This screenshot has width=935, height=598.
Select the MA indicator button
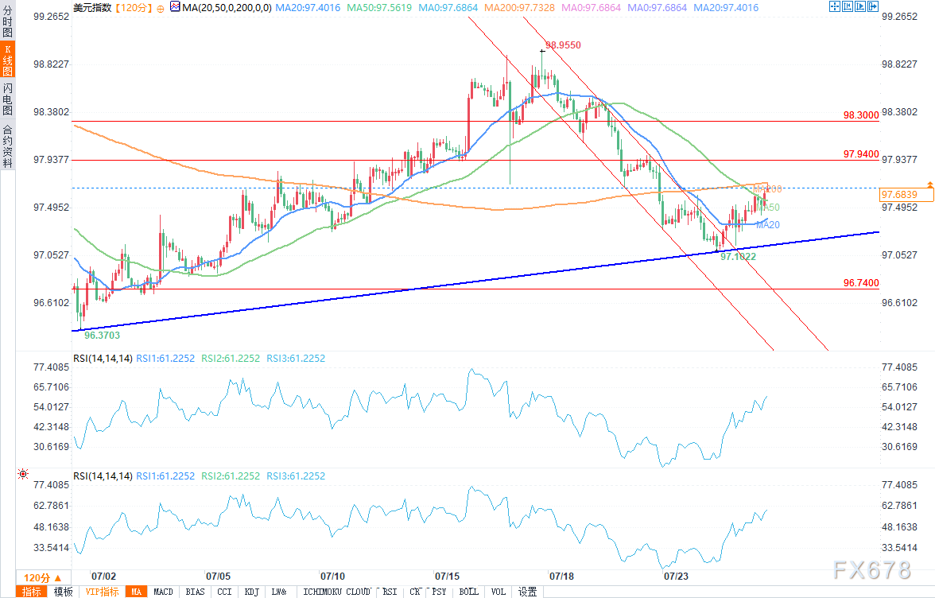pyautogui.click(x=137, y=592)
